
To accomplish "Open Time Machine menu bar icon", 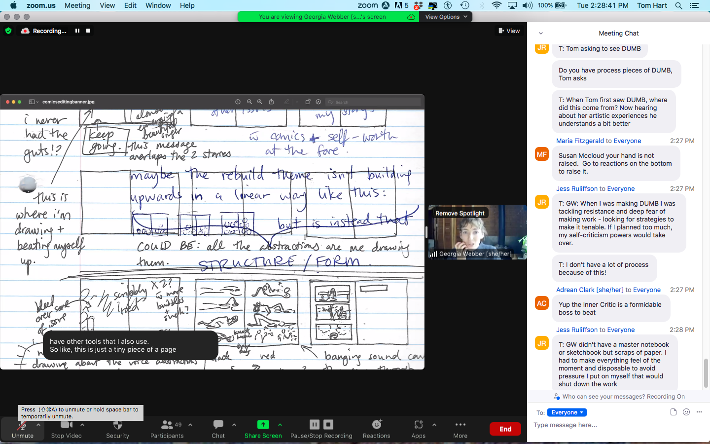I will (464, 5).
